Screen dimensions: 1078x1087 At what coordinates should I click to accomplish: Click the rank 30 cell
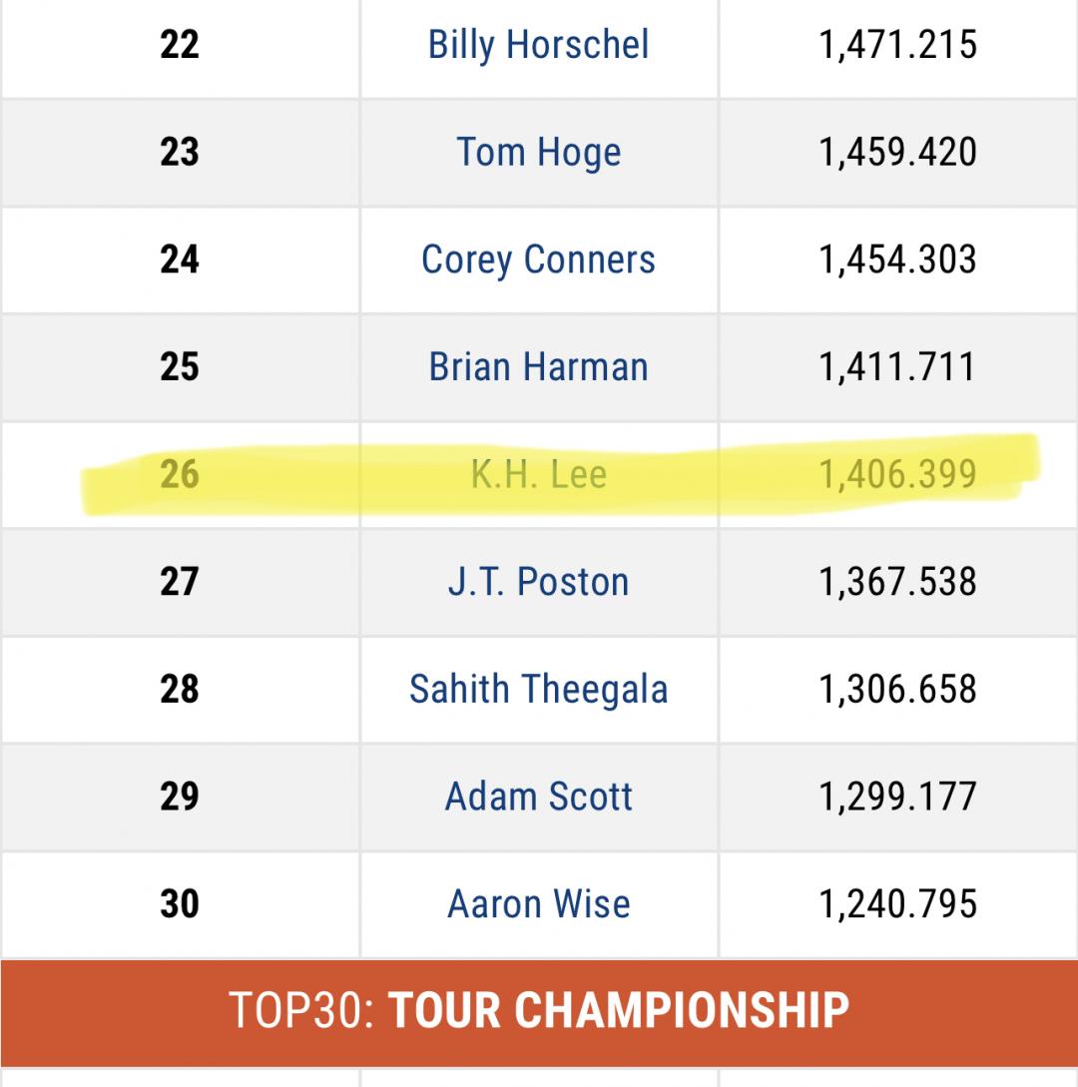pyautogui.click(x=180, y=903)
